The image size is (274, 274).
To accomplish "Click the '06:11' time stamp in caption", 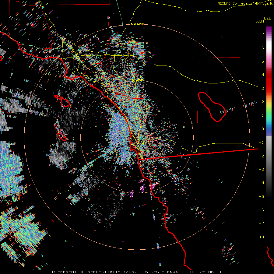I will coord(215,272).
